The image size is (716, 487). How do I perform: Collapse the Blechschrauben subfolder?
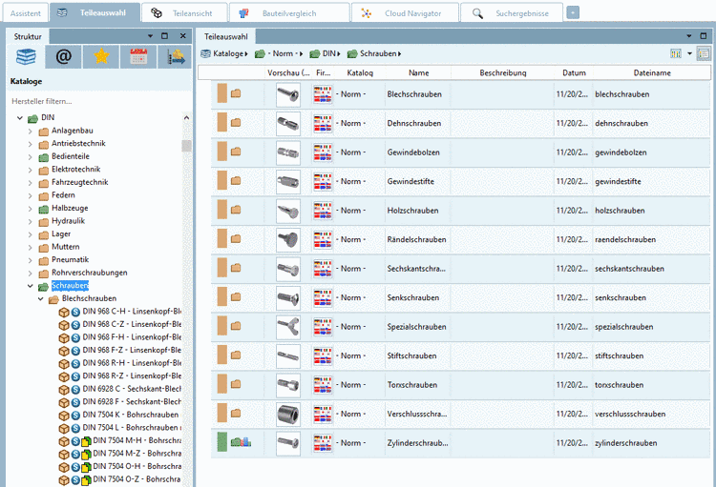tap(41, 298)
